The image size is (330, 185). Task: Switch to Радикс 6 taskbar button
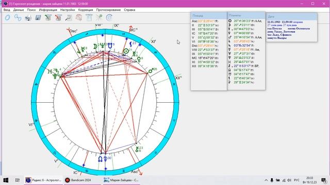43,180
